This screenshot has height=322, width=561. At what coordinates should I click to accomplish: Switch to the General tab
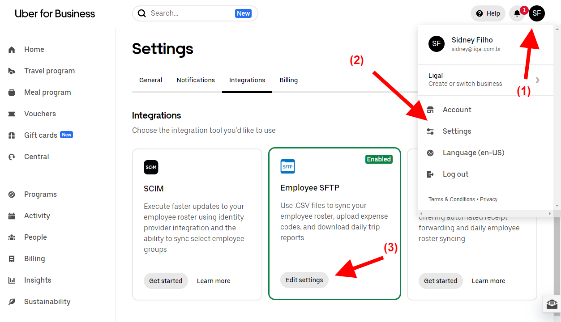[150, 80]
